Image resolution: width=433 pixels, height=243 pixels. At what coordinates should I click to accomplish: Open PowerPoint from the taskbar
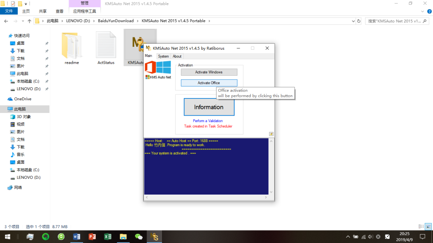92,237
